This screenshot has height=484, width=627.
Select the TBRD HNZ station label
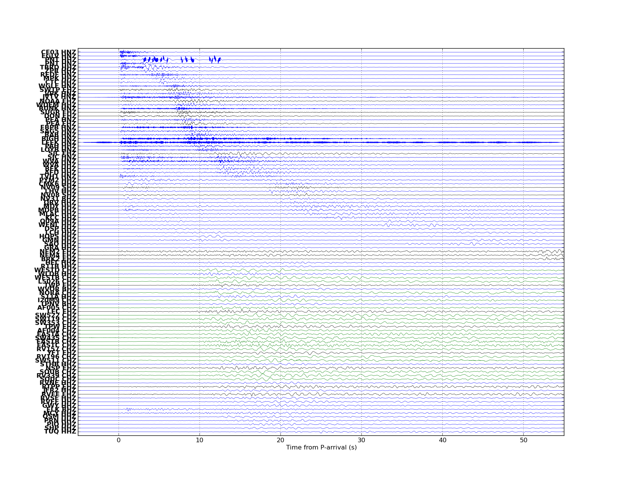click(58, 67)
